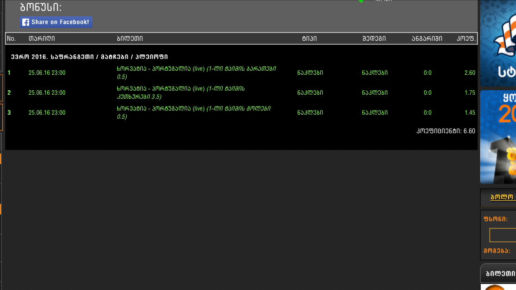The width and height of the screenshot is (516, 290).
Task: Open the 'ბილეთი' tab in the sidebar
Action: [498, 273]
